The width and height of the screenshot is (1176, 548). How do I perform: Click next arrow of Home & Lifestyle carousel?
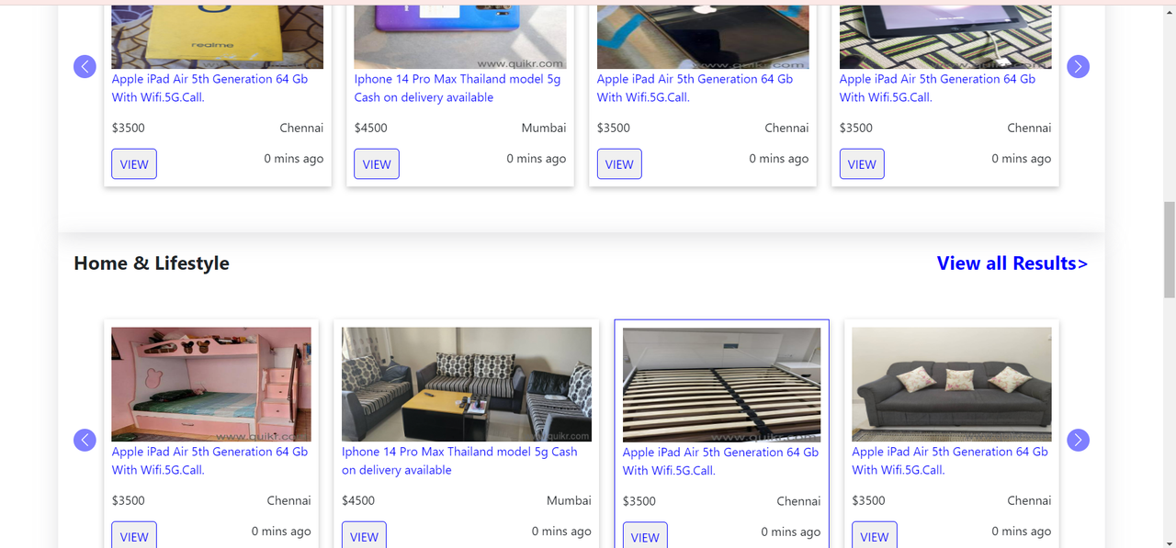click(x=1078, y=440)
